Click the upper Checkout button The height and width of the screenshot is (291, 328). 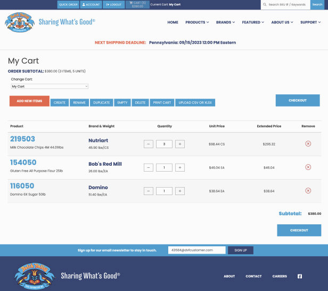point(298,100)
